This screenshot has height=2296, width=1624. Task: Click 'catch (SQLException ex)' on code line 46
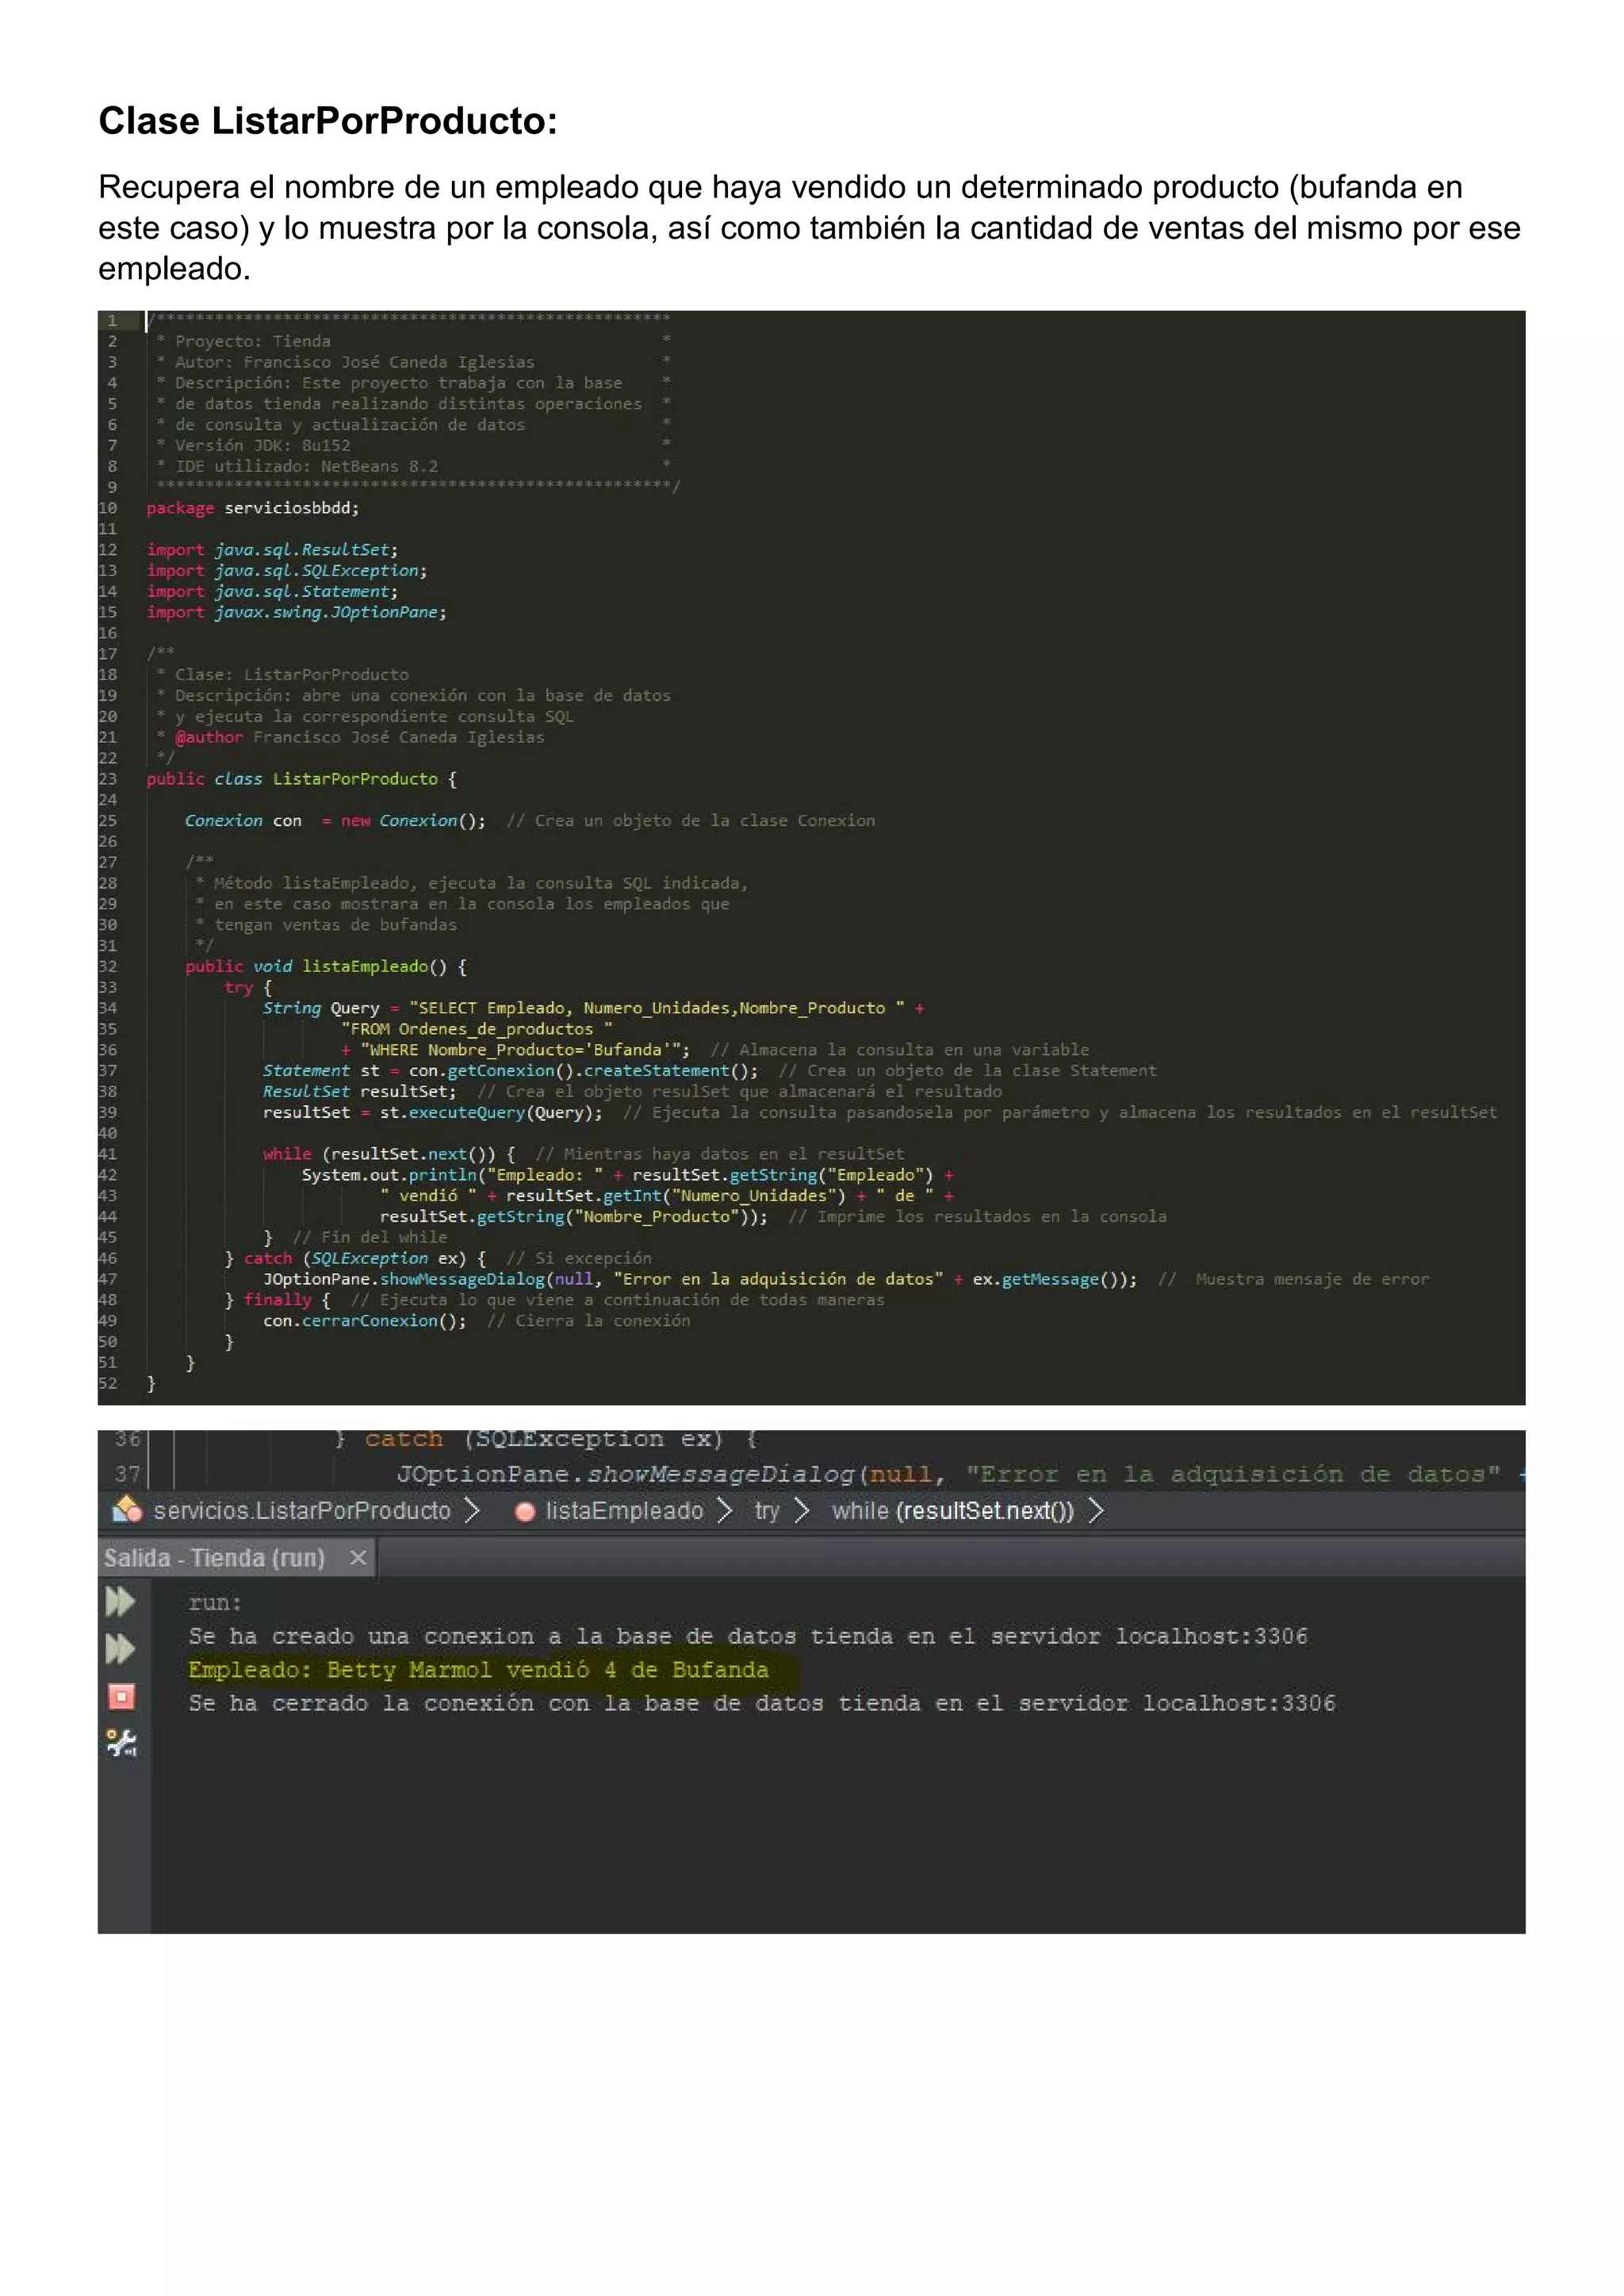365,1259
